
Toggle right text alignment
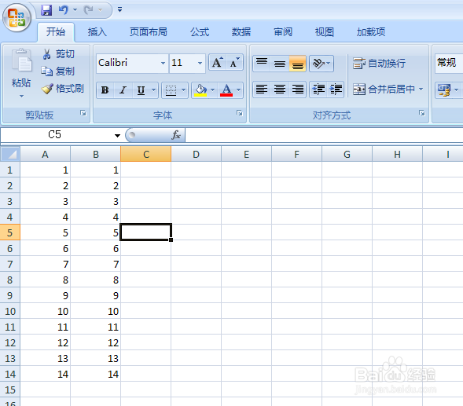(x=298, y=89)
